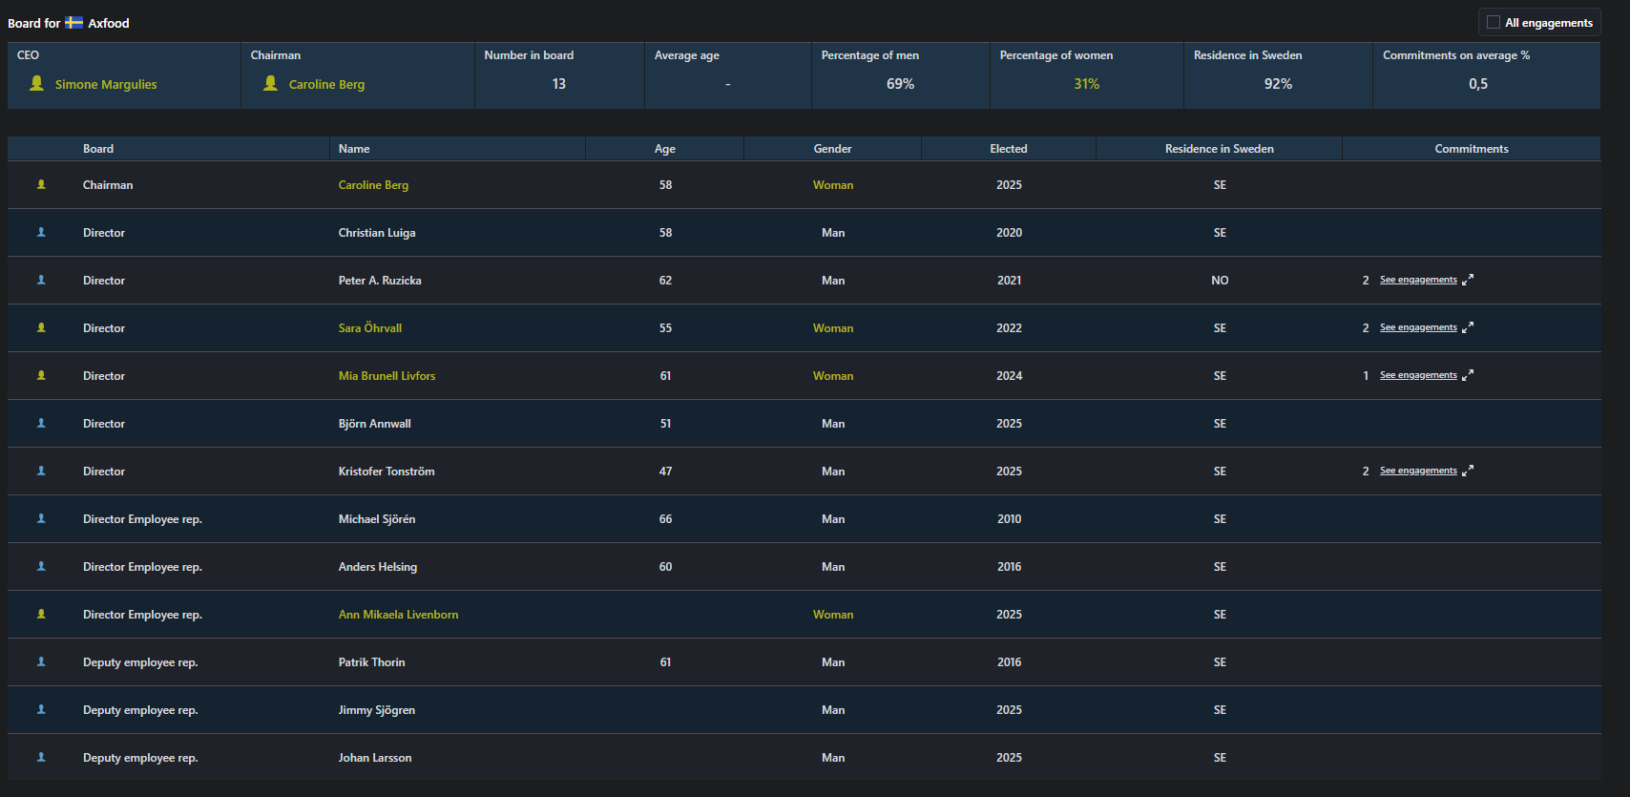This screenshot has width=1630, height=797.
Task: Click elected year 2020 for Christian Luiga
Action: coord(1009,233)
